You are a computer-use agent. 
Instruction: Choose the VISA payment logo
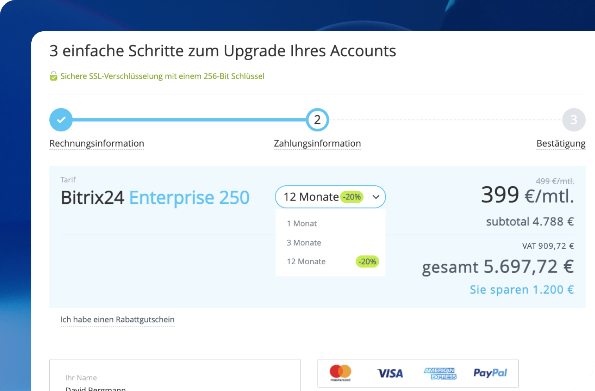point(390,373)
